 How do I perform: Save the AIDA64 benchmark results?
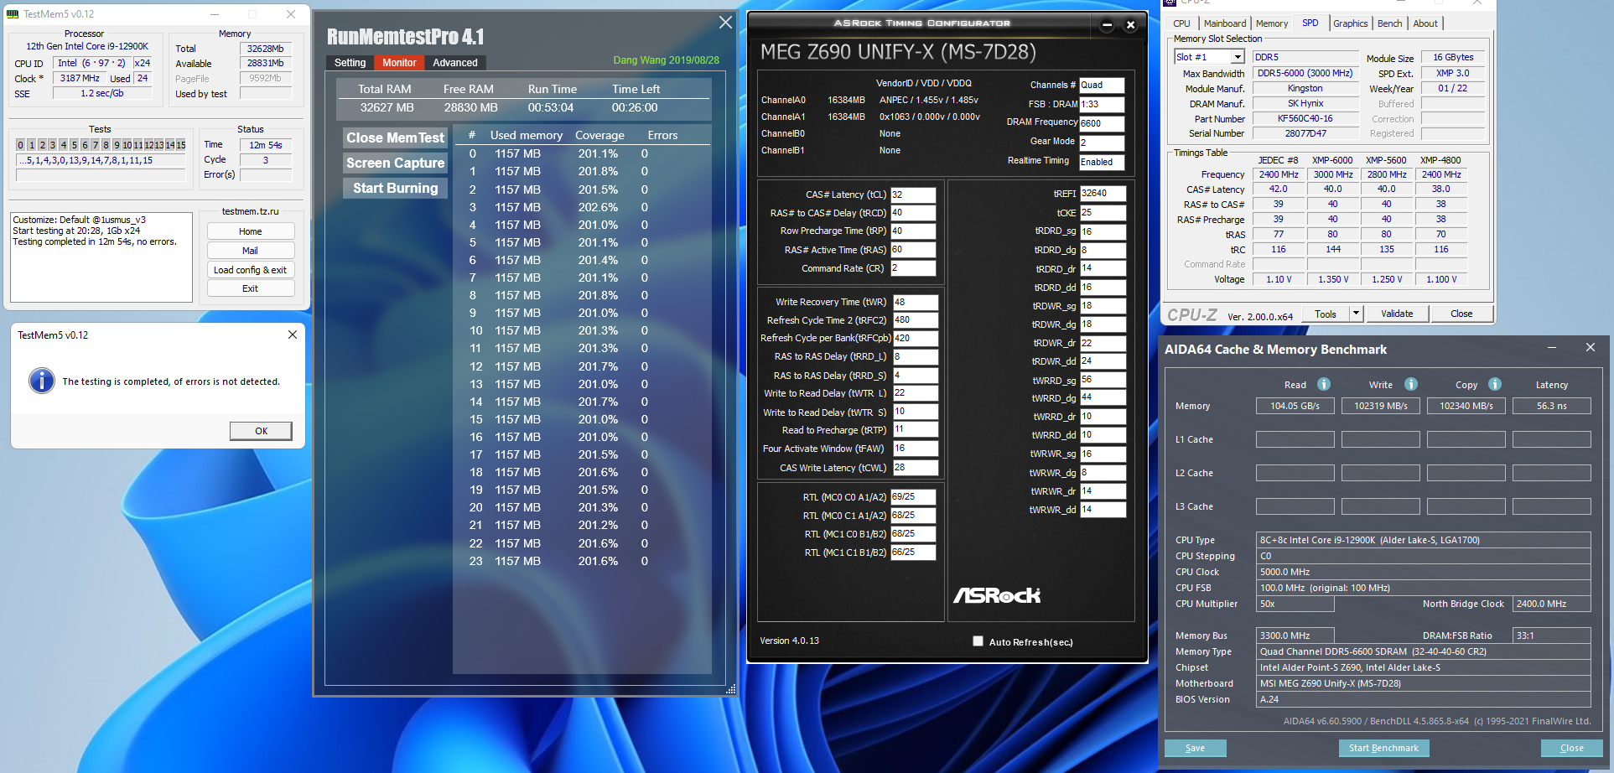pos(1196,748)
